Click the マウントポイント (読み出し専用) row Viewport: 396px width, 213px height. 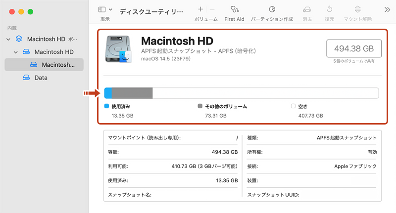pos(173,138)
